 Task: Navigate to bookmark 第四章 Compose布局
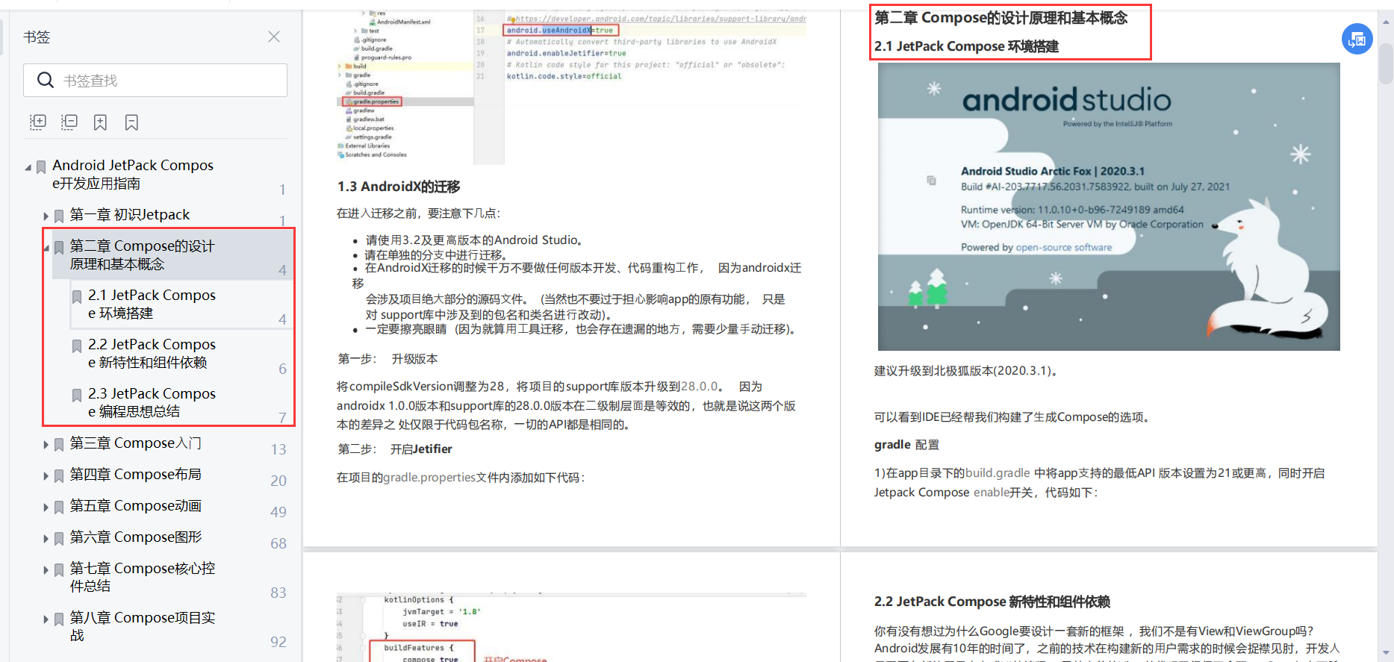click(135, 475)
